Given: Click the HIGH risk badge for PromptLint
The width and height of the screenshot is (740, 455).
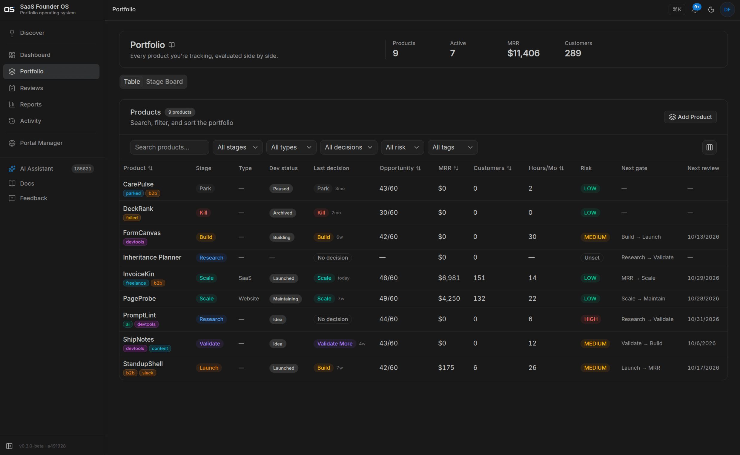Looking at the screenshot, I should pos(591,319).
